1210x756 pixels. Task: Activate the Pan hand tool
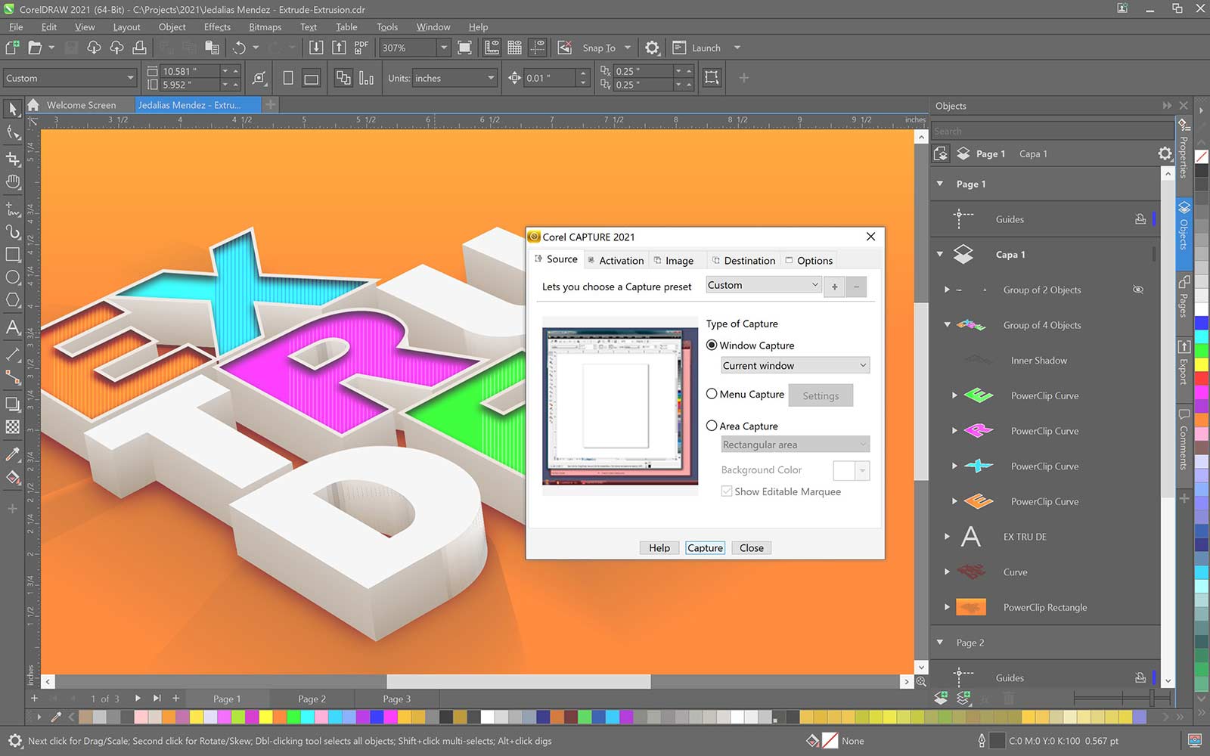tap(13, 182)
